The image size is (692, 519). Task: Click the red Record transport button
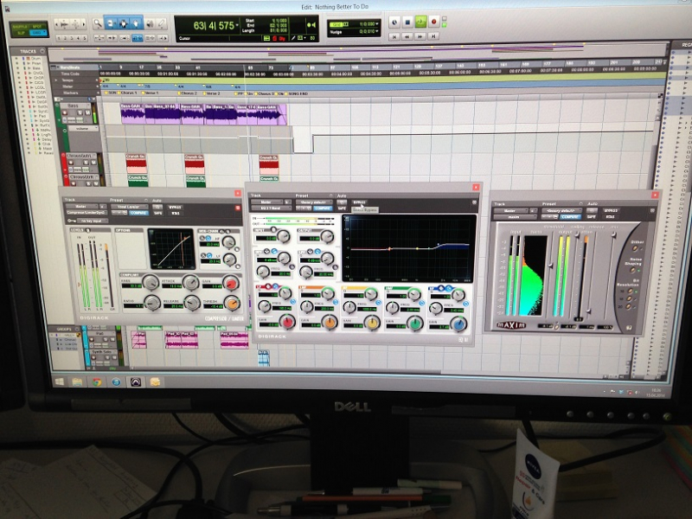[x=433, y=21]
